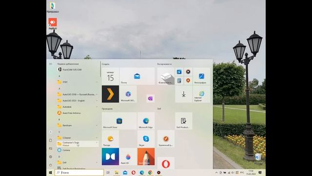Launch the recently added PhotoCAM app entry
312x176 pixels.
tap(78, 69)
